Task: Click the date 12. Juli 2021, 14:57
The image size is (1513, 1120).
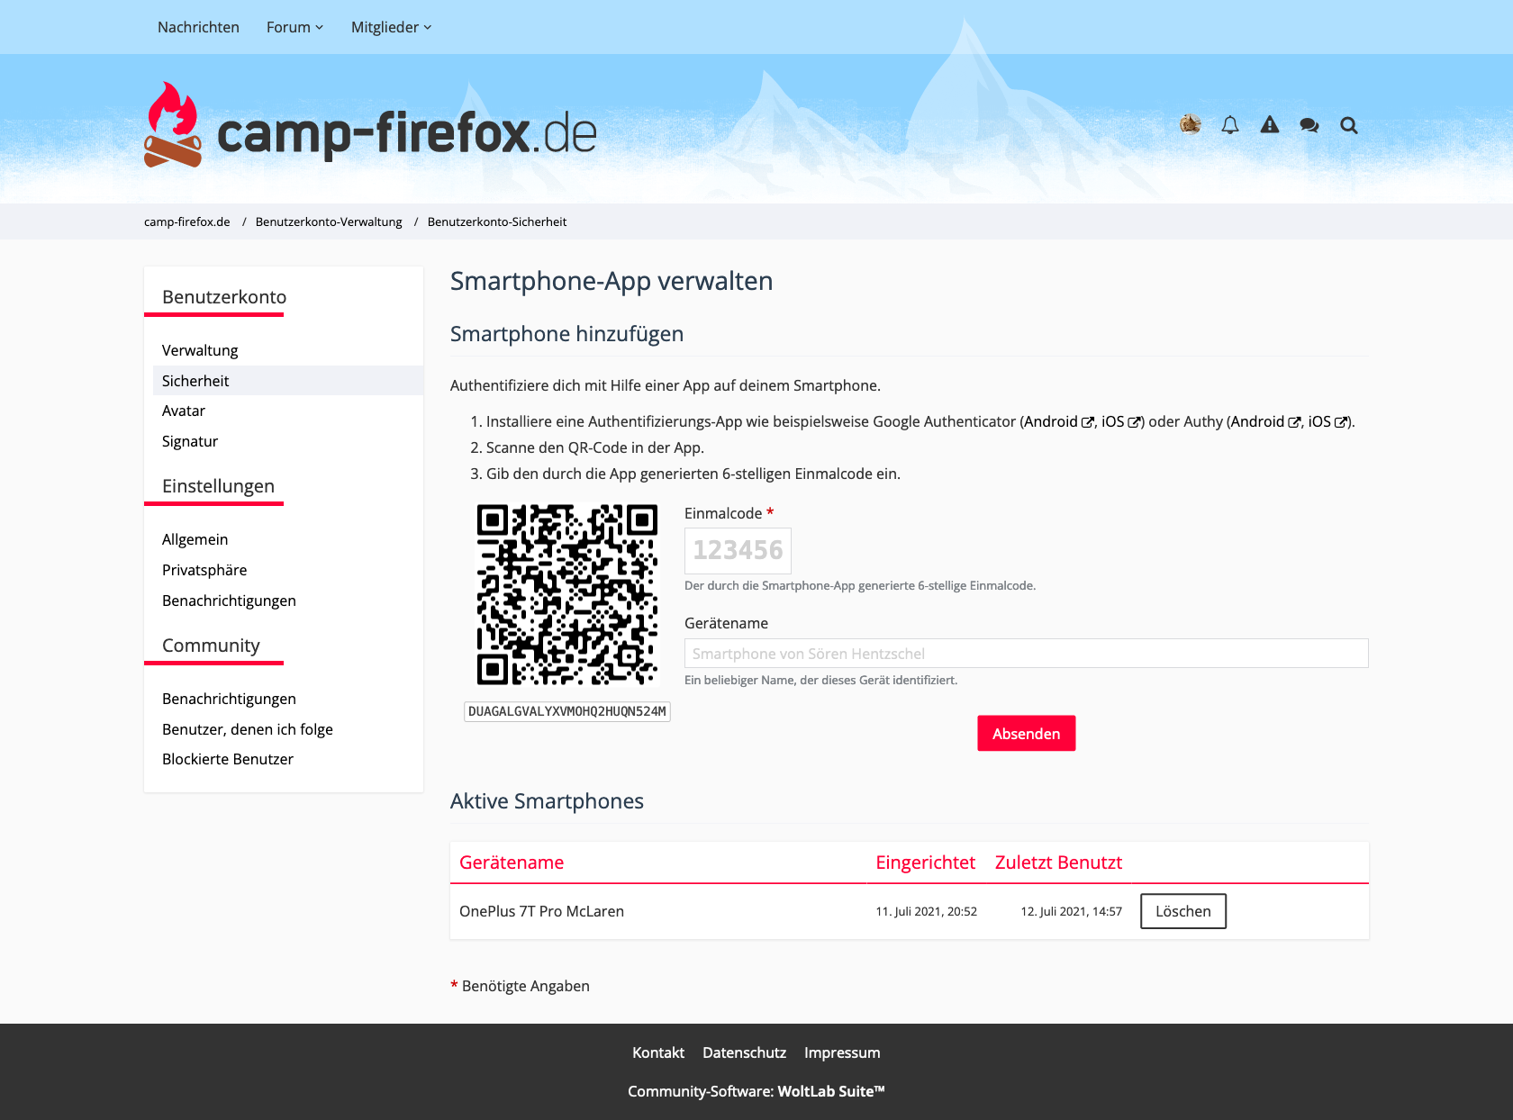Action: (1072, 911)
